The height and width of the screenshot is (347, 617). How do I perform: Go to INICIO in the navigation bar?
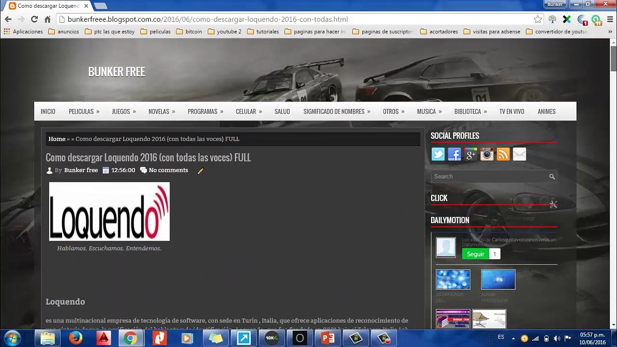tap(48, 111)
